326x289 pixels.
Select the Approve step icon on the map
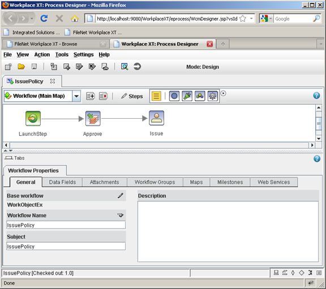pyautogui.click(x=93, y=118)
